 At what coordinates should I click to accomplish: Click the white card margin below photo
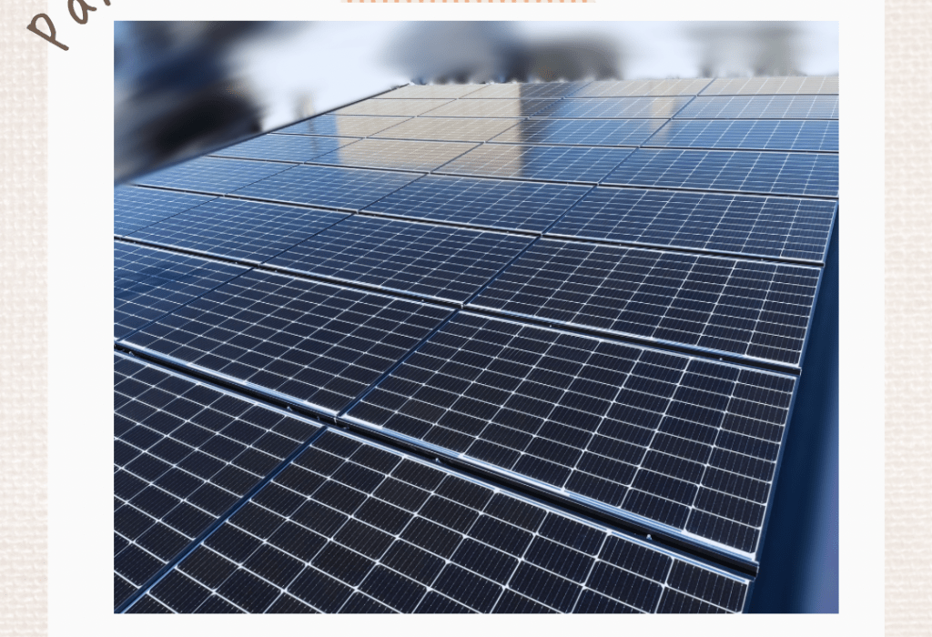click(x=466, y=625)
